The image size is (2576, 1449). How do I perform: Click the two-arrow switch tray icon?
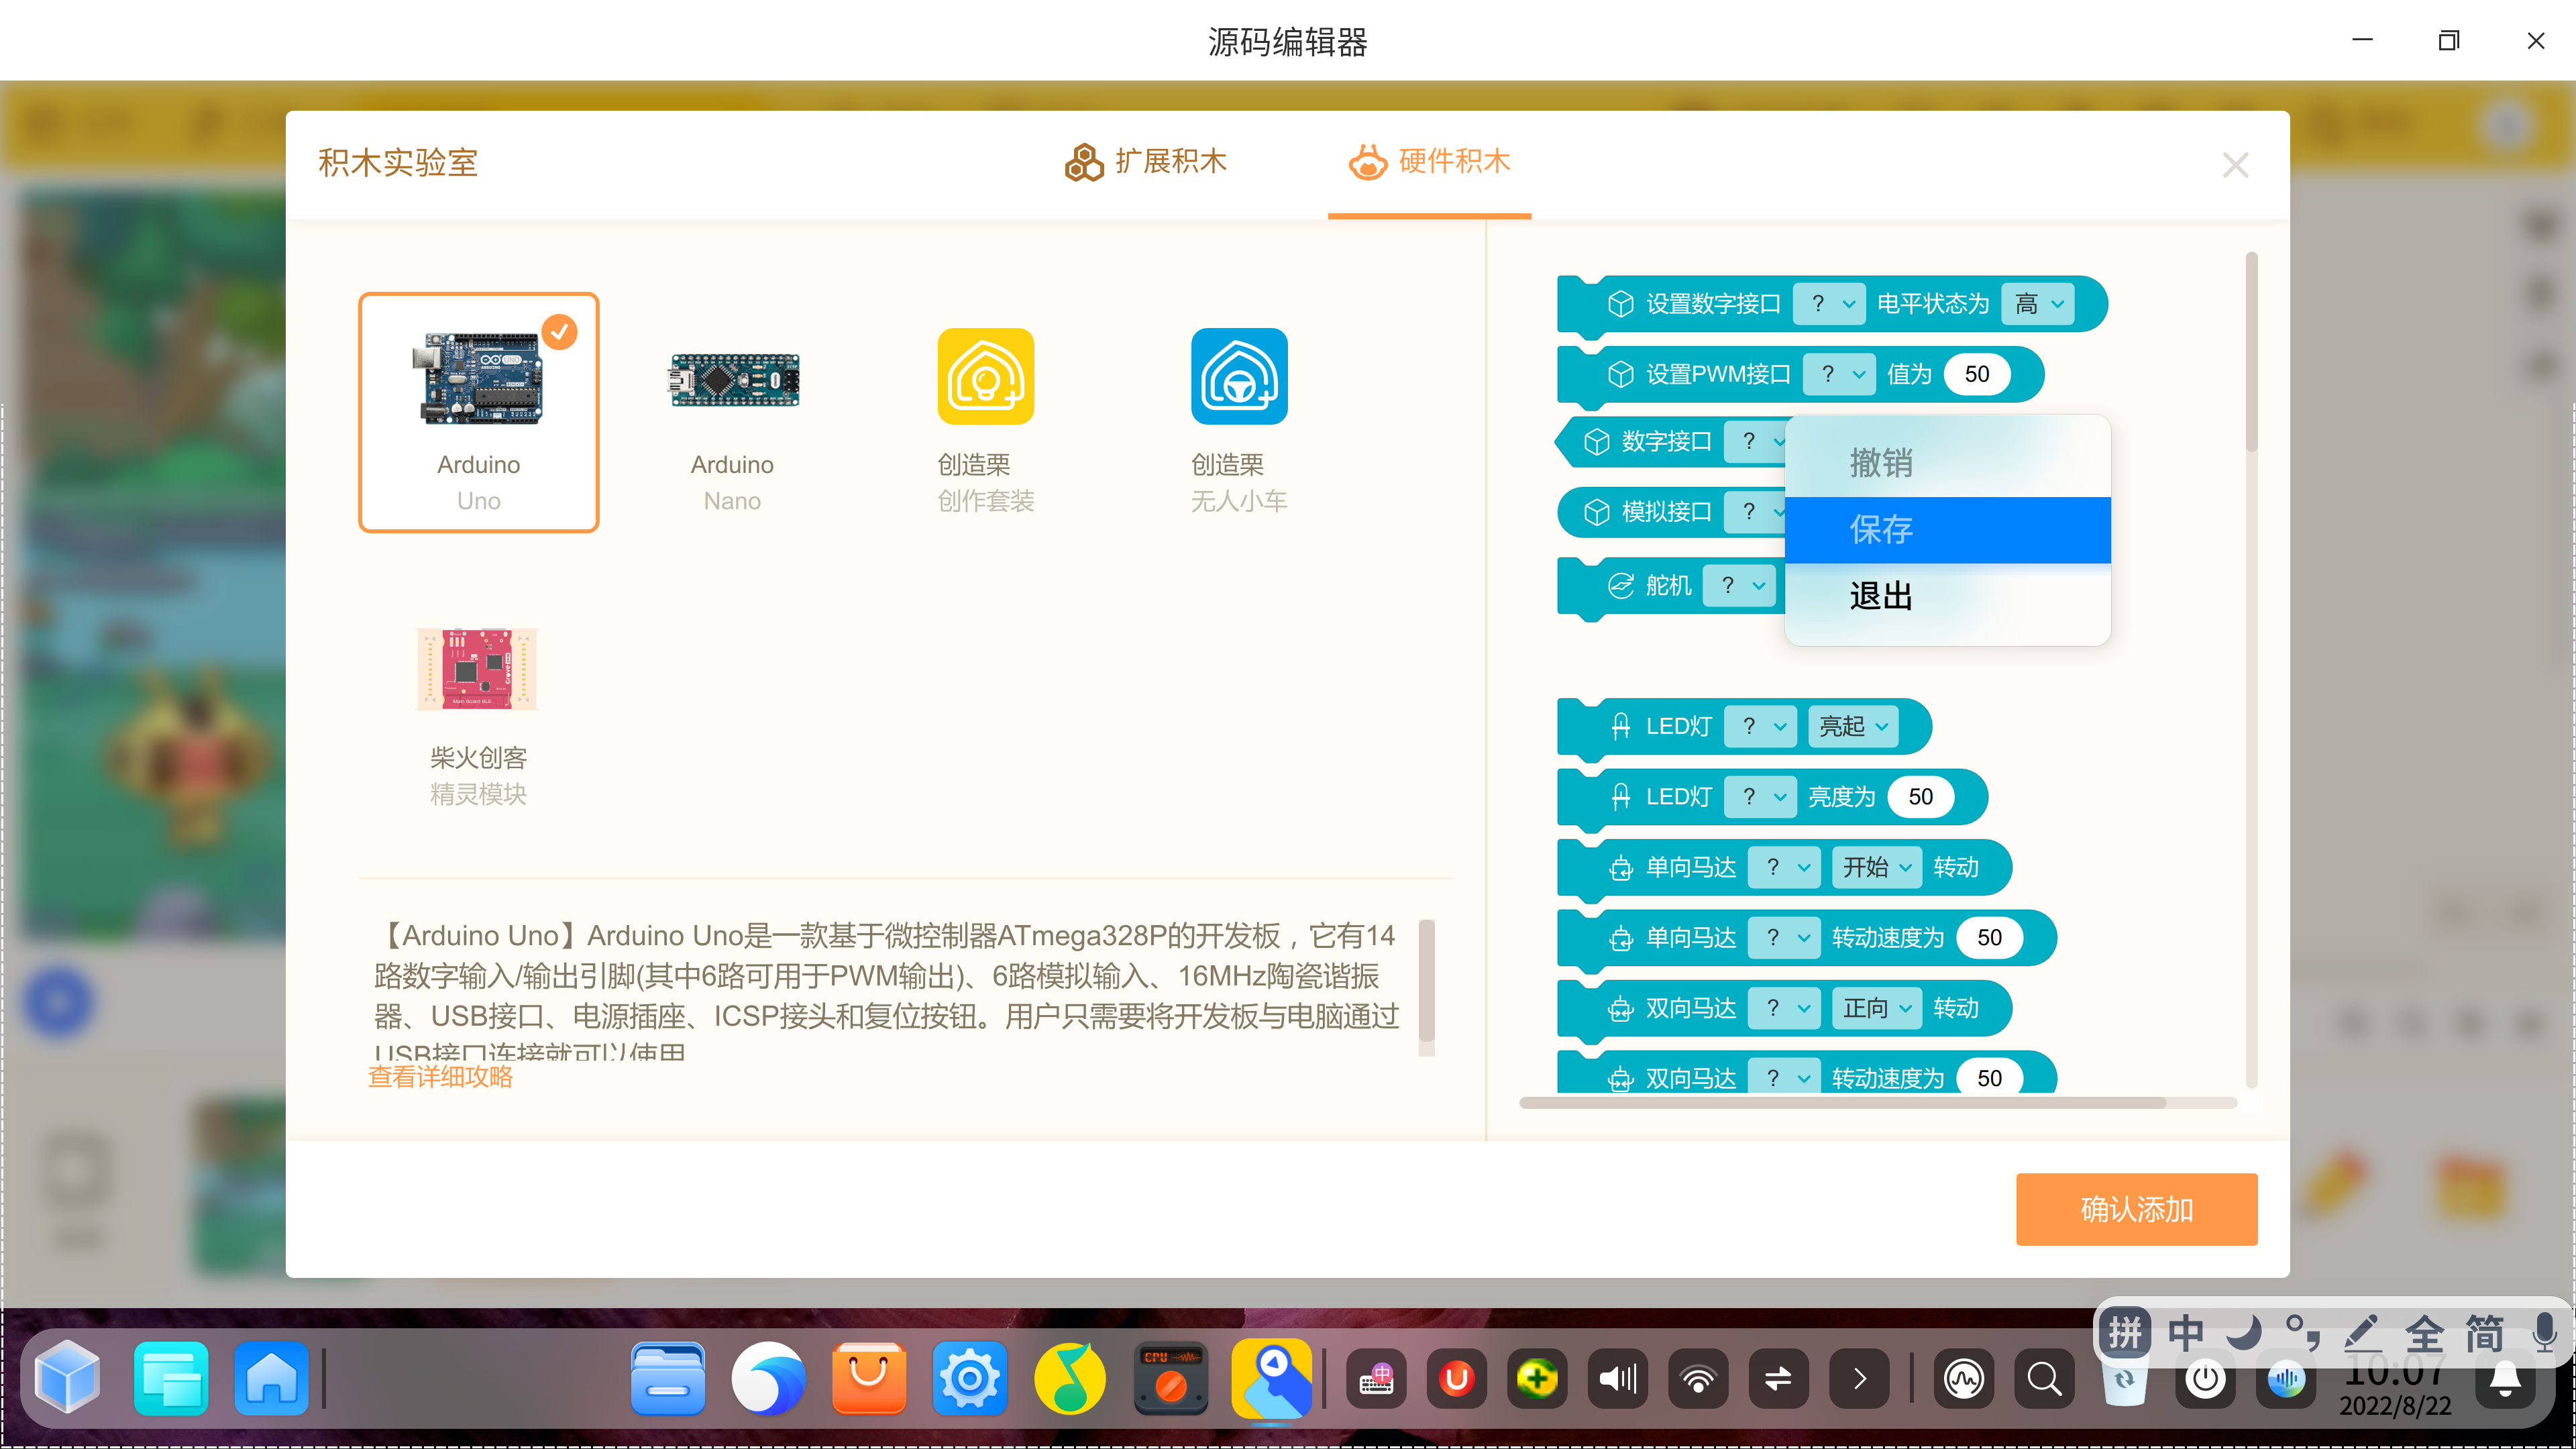pos(1778,1379)
